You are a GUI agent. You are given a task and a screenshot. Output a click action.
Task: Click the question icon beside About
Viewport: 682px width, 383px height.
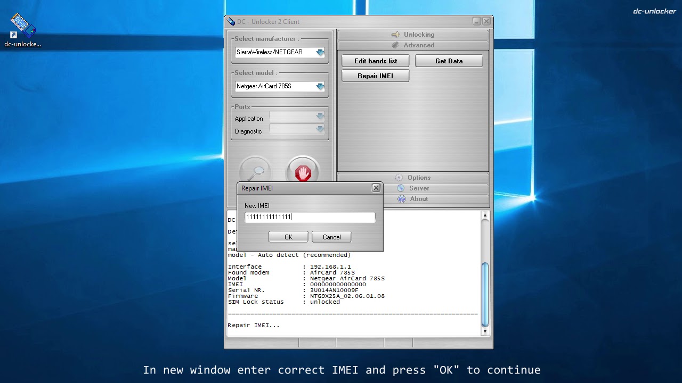tap(402, 199)
